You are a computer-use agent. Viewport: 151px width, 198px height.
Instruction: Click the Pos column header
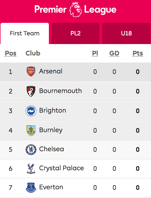coord(11,53)
